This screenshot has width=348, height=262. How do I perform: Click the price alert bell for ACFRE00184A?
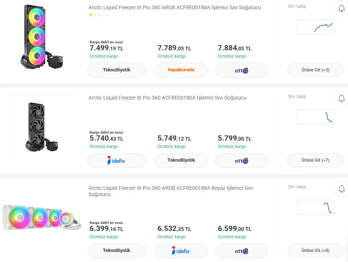(x=341, y=8)
